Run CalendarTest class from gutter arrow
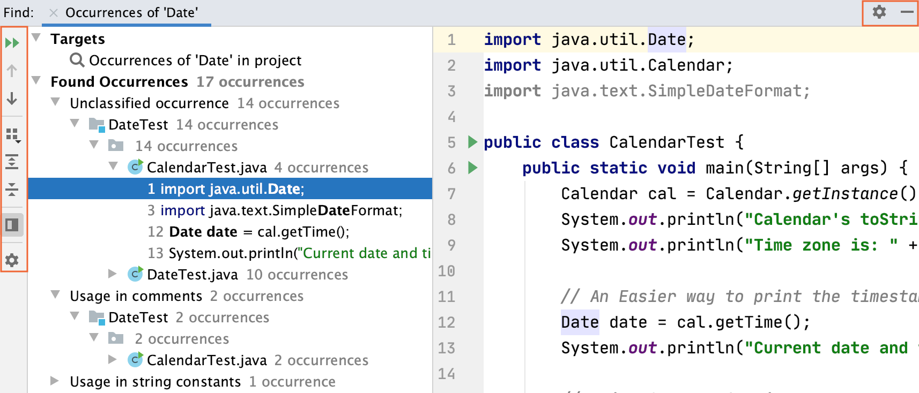Image resolution: width=919 pixels, height=393 pixels. (472, 142)
